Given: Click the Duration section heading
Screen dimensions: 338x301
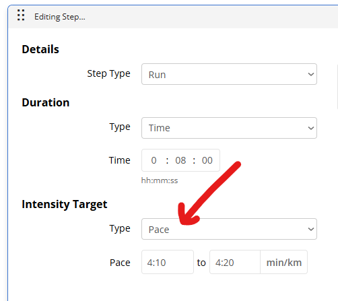Looking at the screenshot, I should [46, 102].
